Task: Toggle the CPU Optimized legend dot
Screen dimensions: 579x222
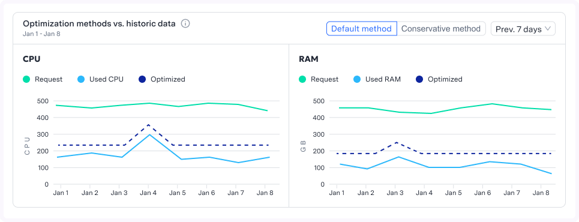Action: tap(142, 79)
